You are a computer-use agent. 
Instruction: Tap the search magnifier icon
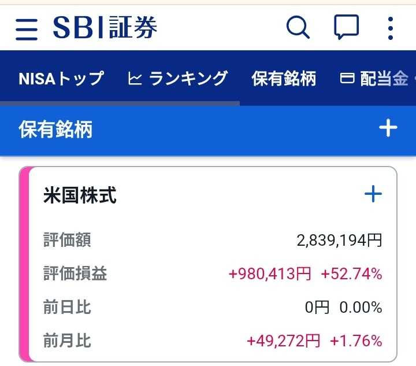tap(298, 27)
